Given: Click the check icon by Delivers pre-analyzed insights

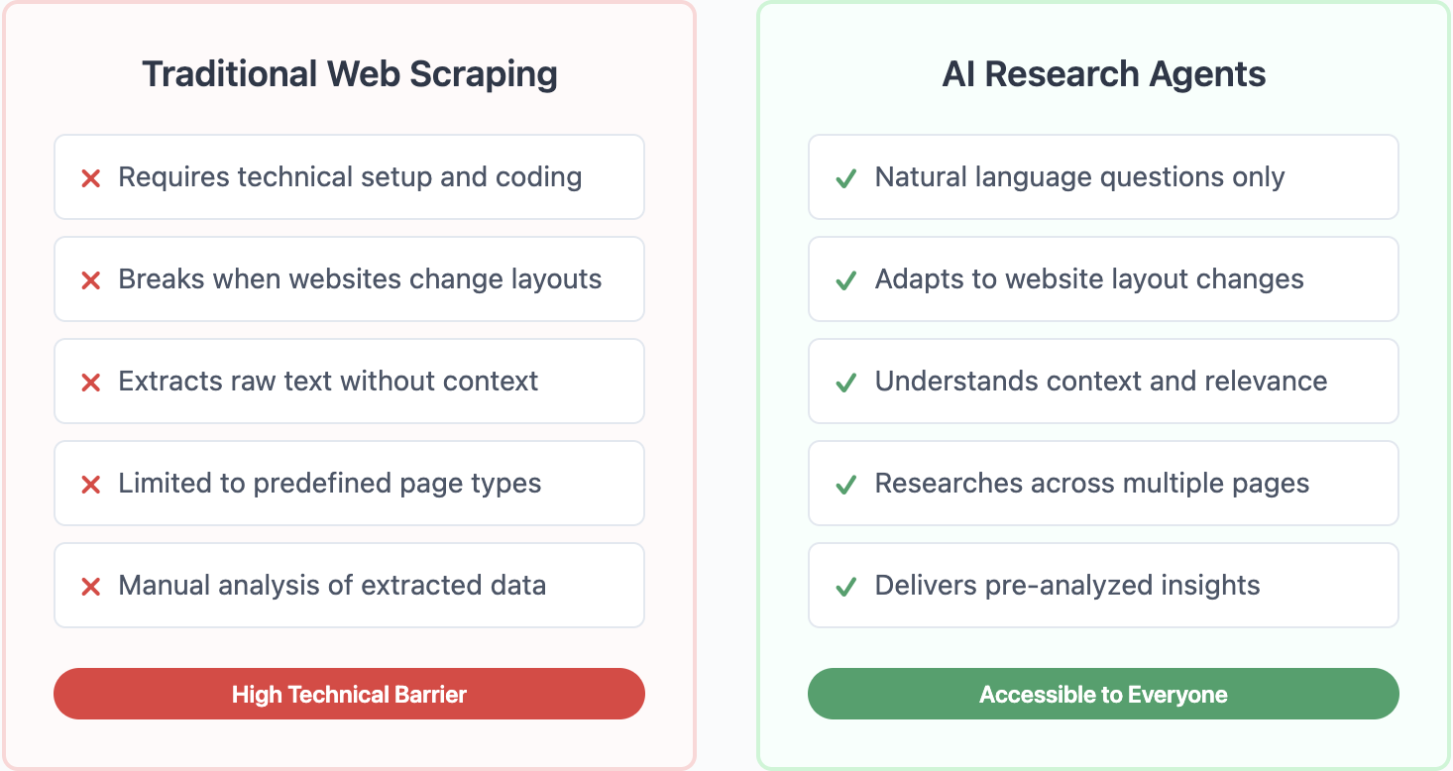Looking at the screenshot, I should pyautogui.click(x=846, y=587).
